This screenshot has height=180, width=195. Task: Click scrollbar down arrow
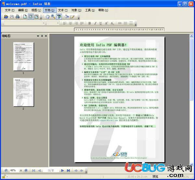(x=191, y=165)
